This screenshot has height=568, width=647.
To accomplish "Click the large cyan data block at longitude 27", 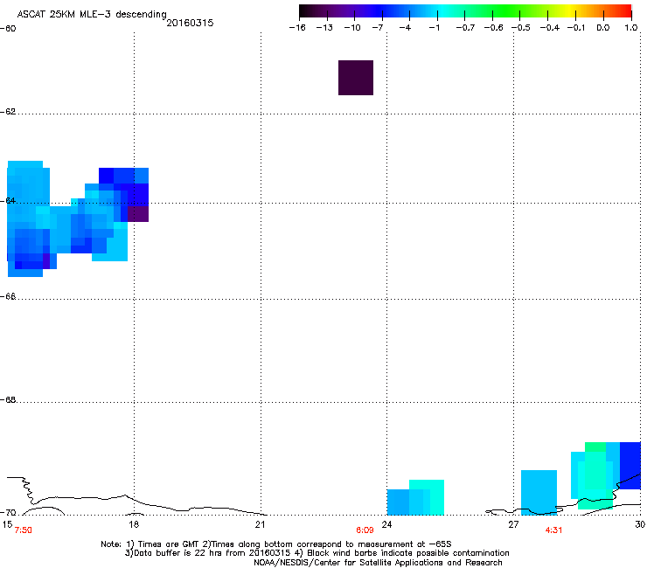I will coord(539,493).
